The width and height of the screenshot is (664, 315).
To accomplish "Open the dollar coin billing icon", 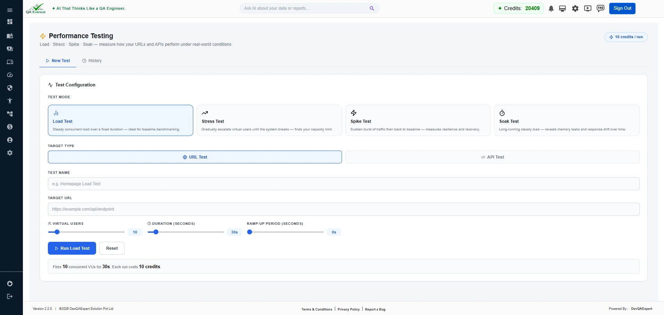I will click(x=10, y=127).
